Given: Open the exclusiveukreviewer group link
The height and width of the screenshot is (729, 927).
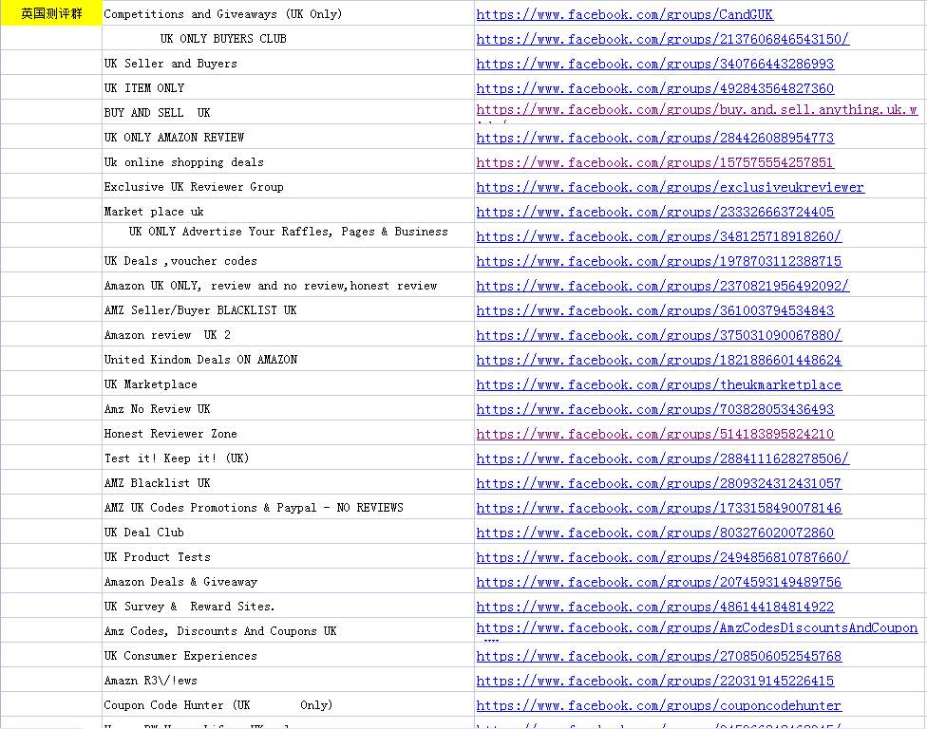Looking at the screenshot, I should pos(670,187).
